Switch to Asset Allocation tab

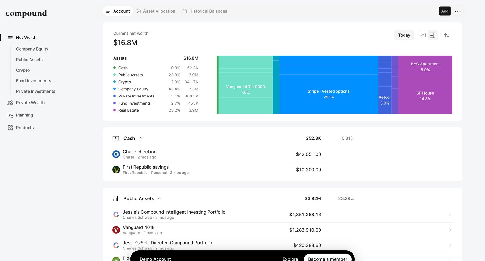pyautogui.click(x=156, y=11)
